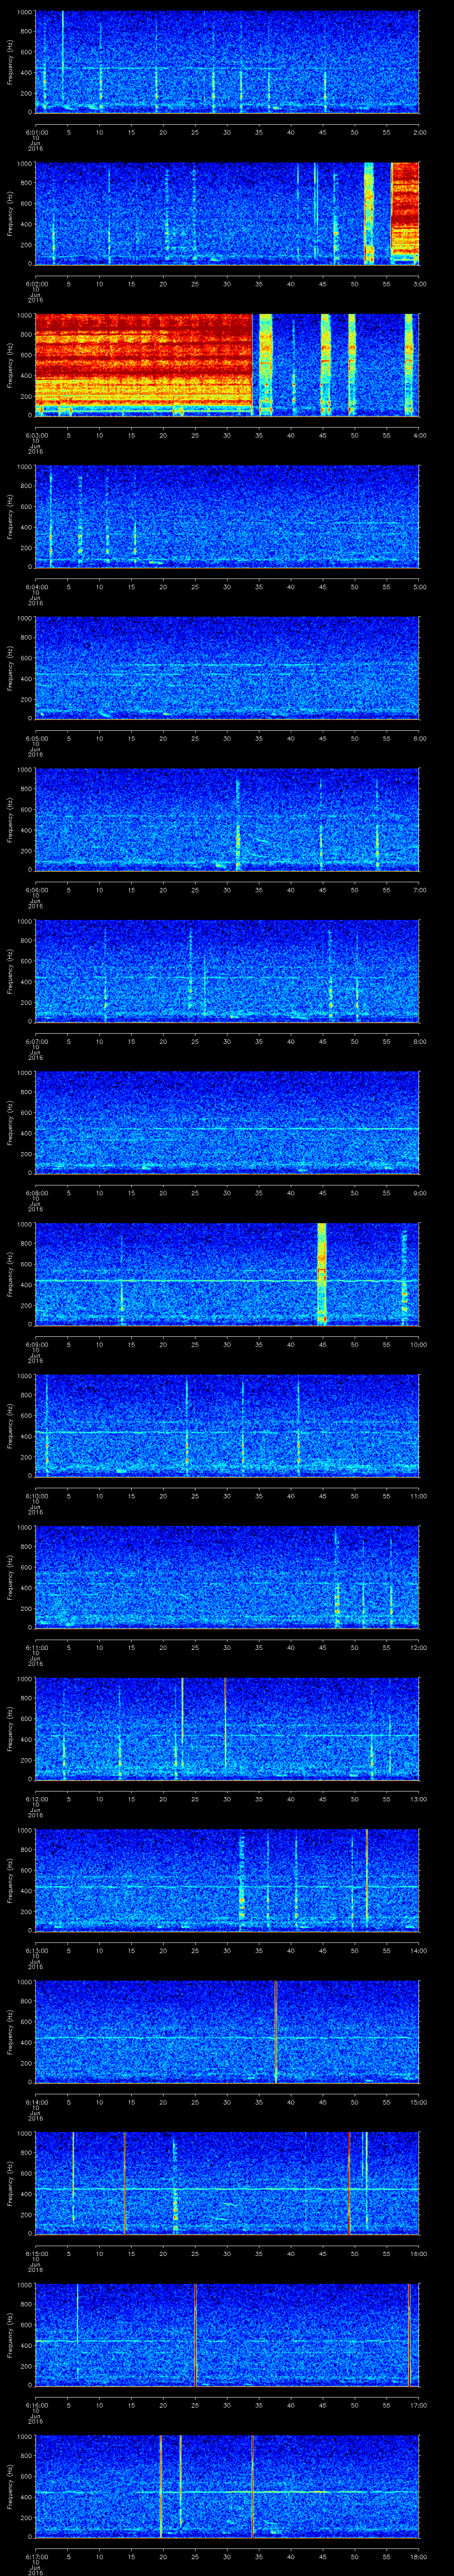Click the spectrogram panel starting at 6:10:00

coord(227,1425)
